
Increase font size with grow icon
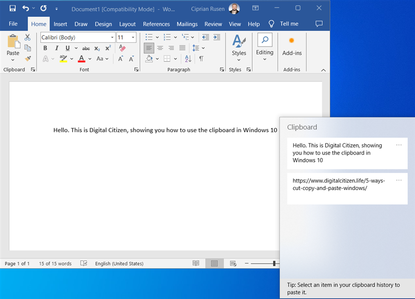pyautogui.click(x=120, y=58)
